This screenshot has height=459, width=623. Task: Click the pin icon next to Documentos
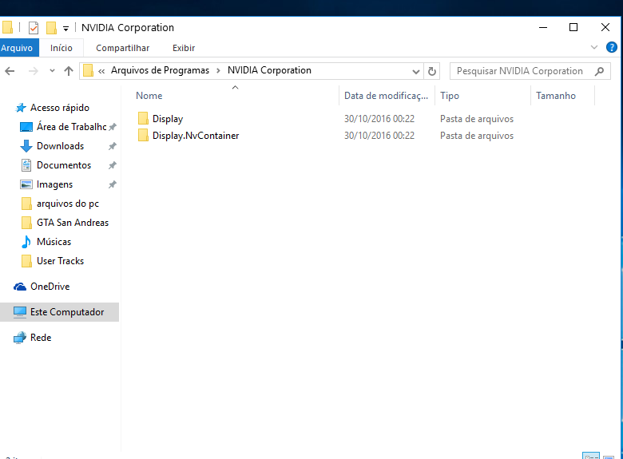point(113,165)
